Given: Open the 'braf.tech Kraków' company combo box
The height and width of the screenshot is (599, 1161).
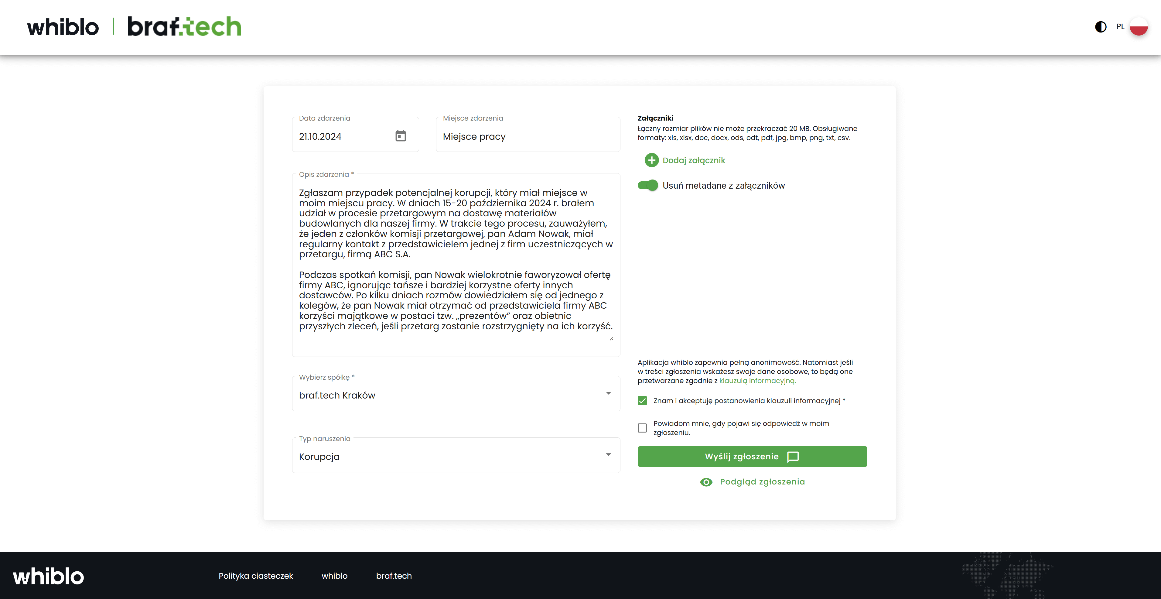Looking at the screenshot, I should coord(456,393).
